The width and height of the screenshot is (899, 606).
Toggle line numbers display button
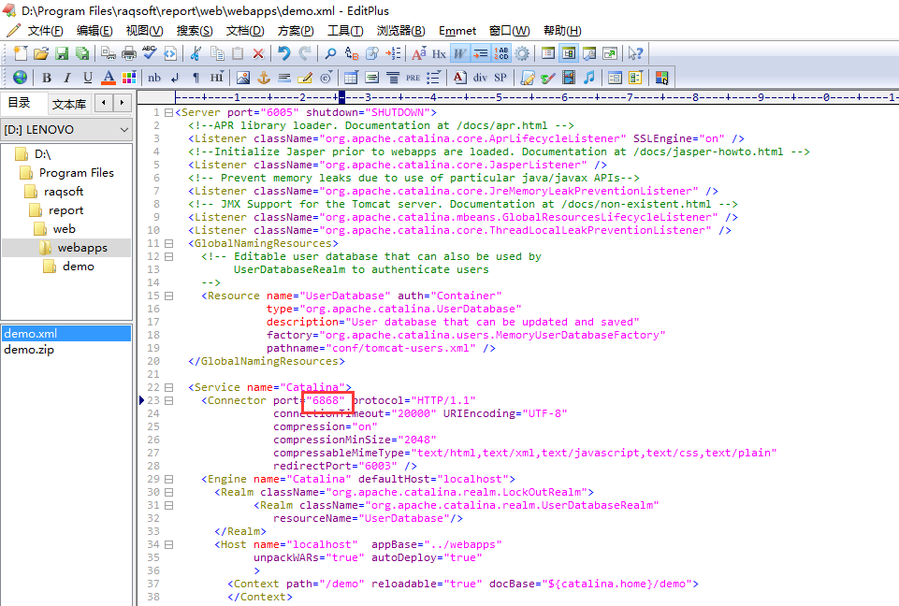(x=501, y=53)
